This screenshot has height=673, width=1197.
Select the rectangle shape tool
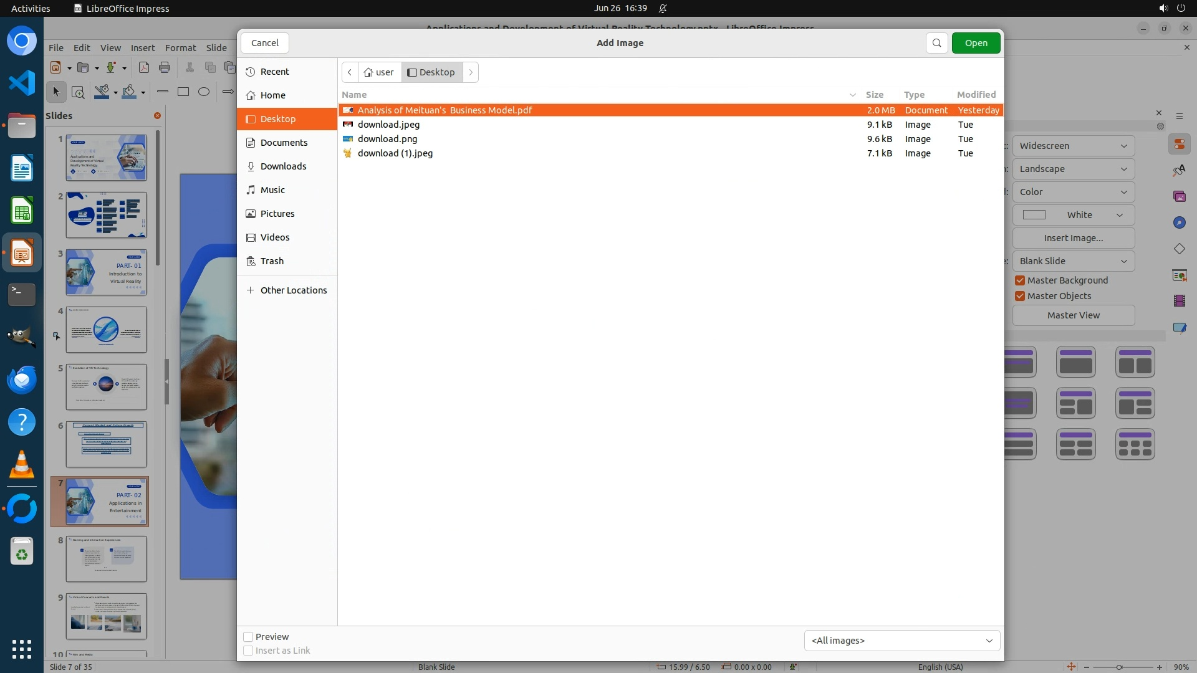(183, 92)
